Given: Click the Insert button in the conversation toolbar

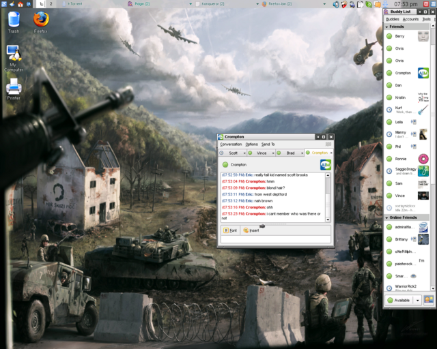Looking at the screenshot, I should (x=251, y=230).
